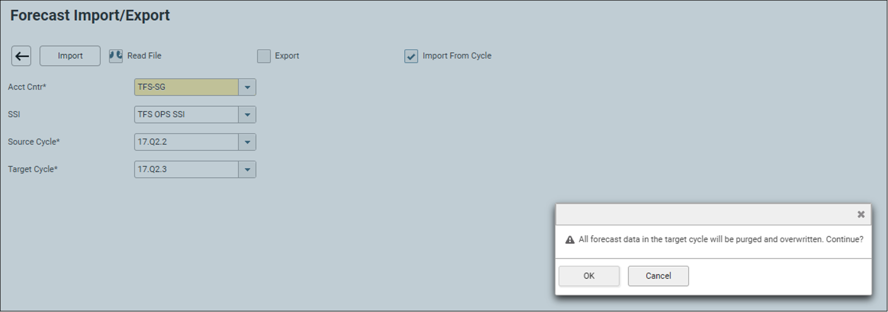Click Cancel in the warning dialog
Screen dimensions: 888x312
(x=658, y=276)
